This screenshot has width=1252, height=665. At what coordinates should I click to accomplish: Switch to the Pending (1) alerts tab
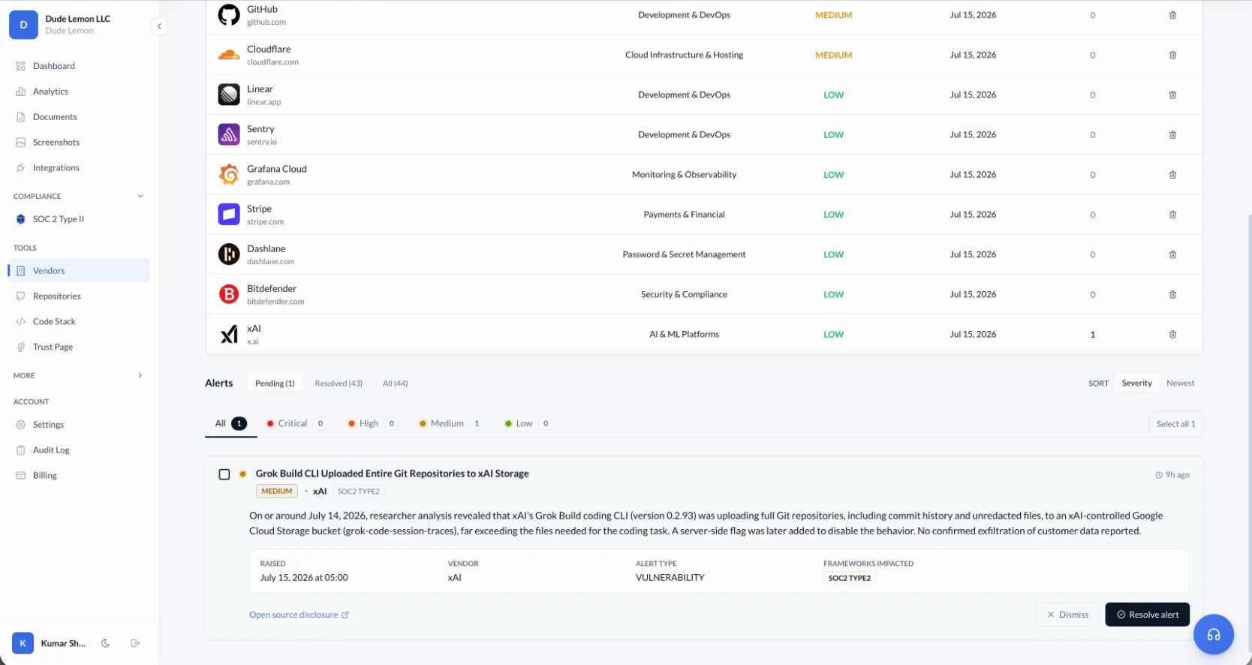tap(275, 384)
